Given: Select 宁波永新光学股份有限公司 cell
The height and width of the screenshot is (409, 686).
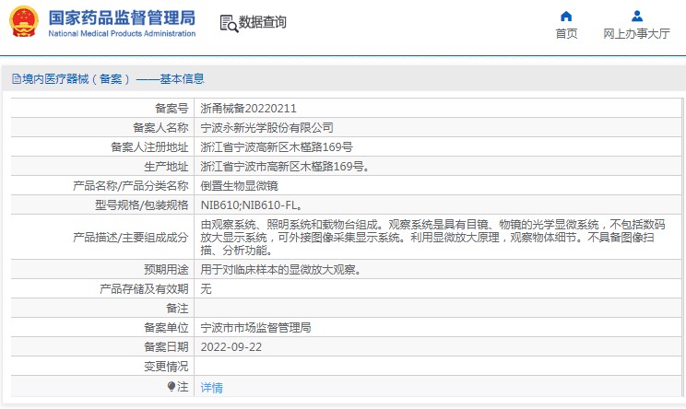Looking at the screenshot, I should (266, 128).
